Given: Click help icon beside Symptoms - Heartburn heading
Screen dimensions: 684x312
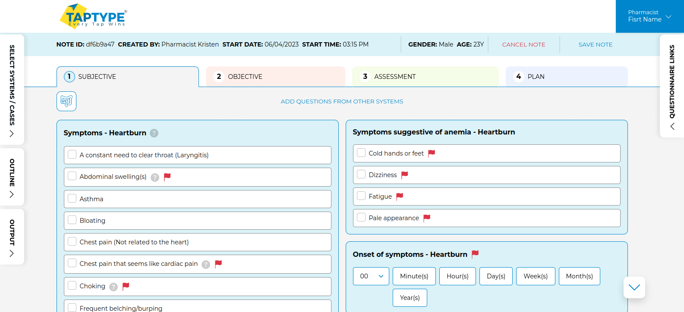Looking at the screenshot, I should click(x=154, y=133).
